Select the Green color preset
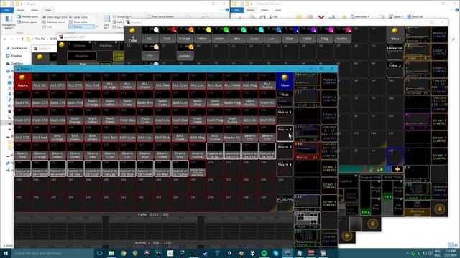The image size is (460, 258). pos(219,34)
